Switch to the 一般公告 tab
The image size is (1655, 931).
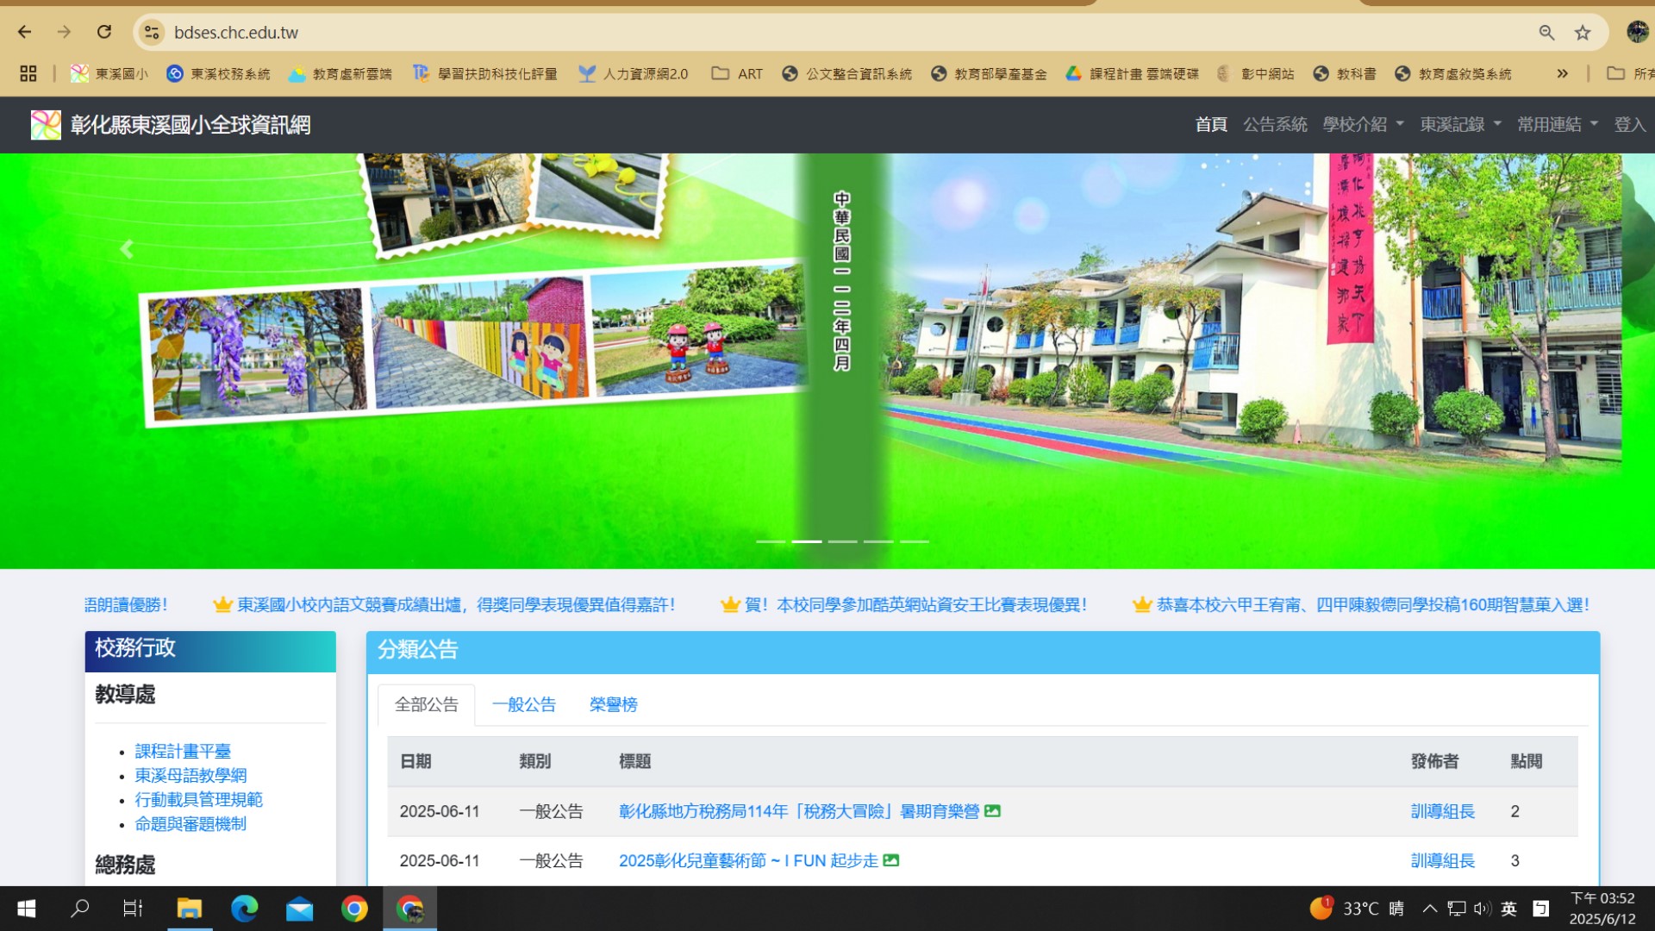click(x=523, y=705)
